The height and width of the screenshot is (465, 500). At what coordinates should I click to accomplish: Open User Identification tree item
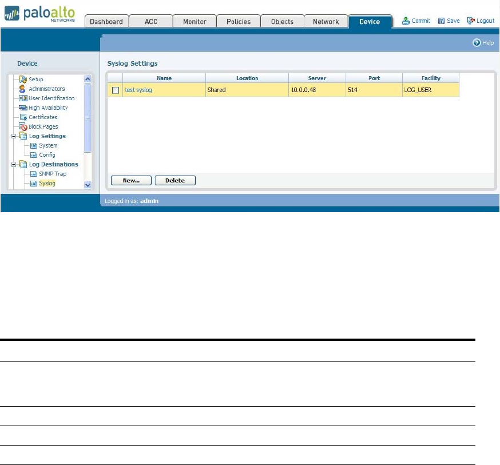[51, 98]
